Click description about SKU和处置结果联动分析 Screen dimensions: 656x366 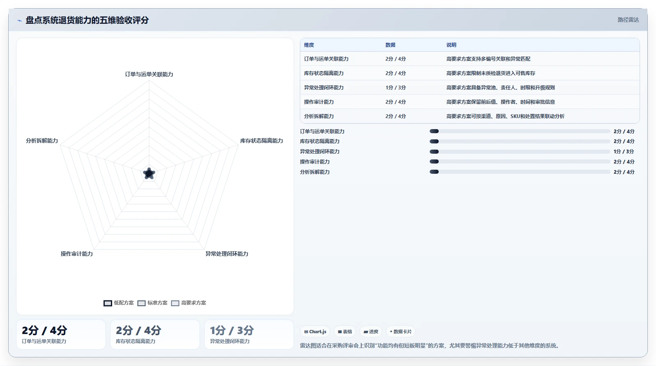[506, 116]
